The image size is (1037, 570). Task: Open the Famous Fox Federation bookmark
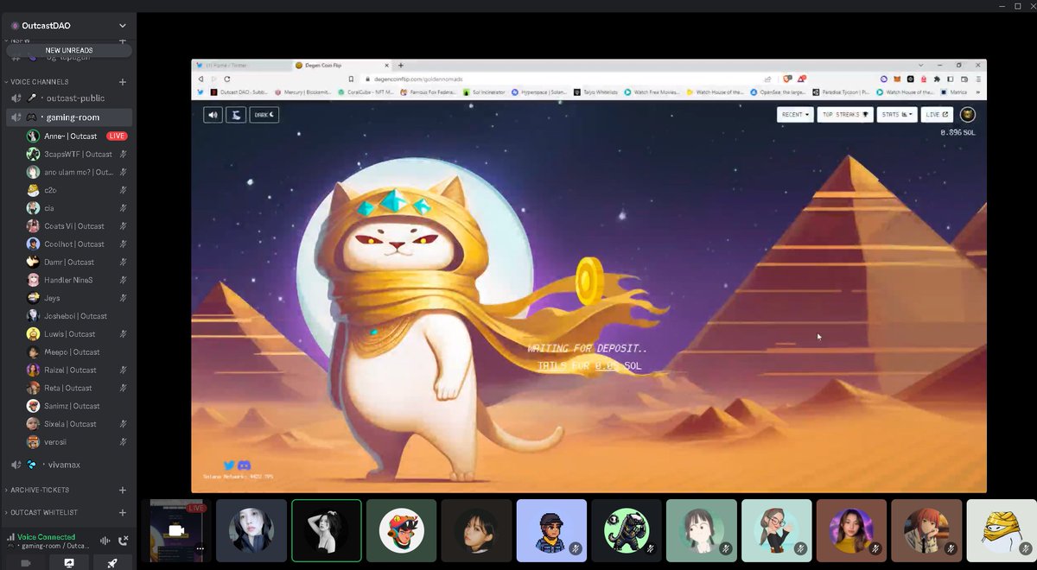point(427,92)
